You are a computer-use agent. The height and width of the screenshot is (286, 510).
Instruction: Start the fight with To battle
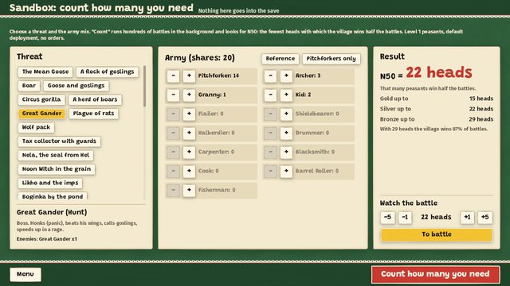[x=437, y=234]
